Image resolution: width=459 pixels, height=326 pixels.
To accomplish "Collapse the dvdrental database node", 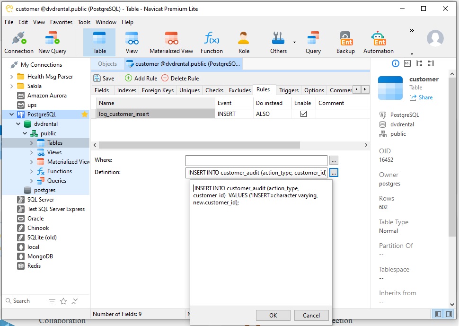I will click(18, 124).
